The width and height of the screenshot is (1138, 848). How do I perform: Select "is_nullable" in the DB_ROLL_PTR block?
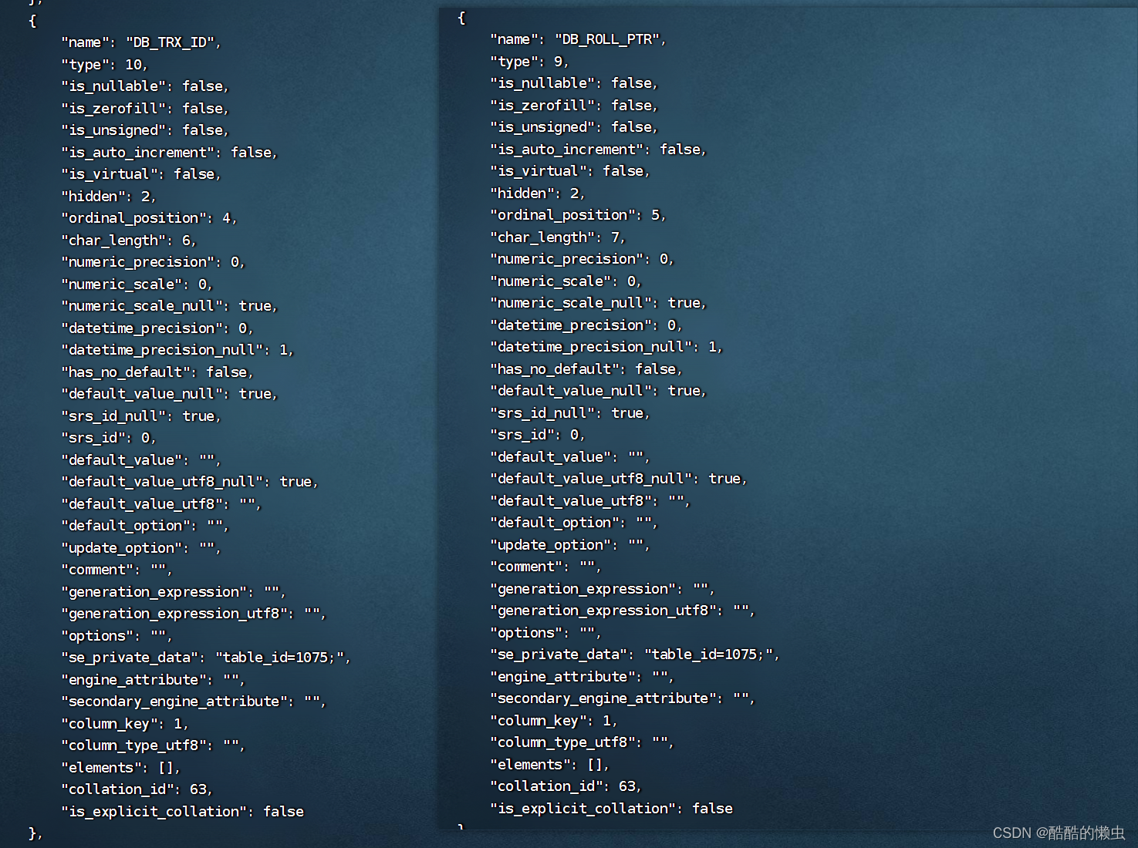(574, 83)
